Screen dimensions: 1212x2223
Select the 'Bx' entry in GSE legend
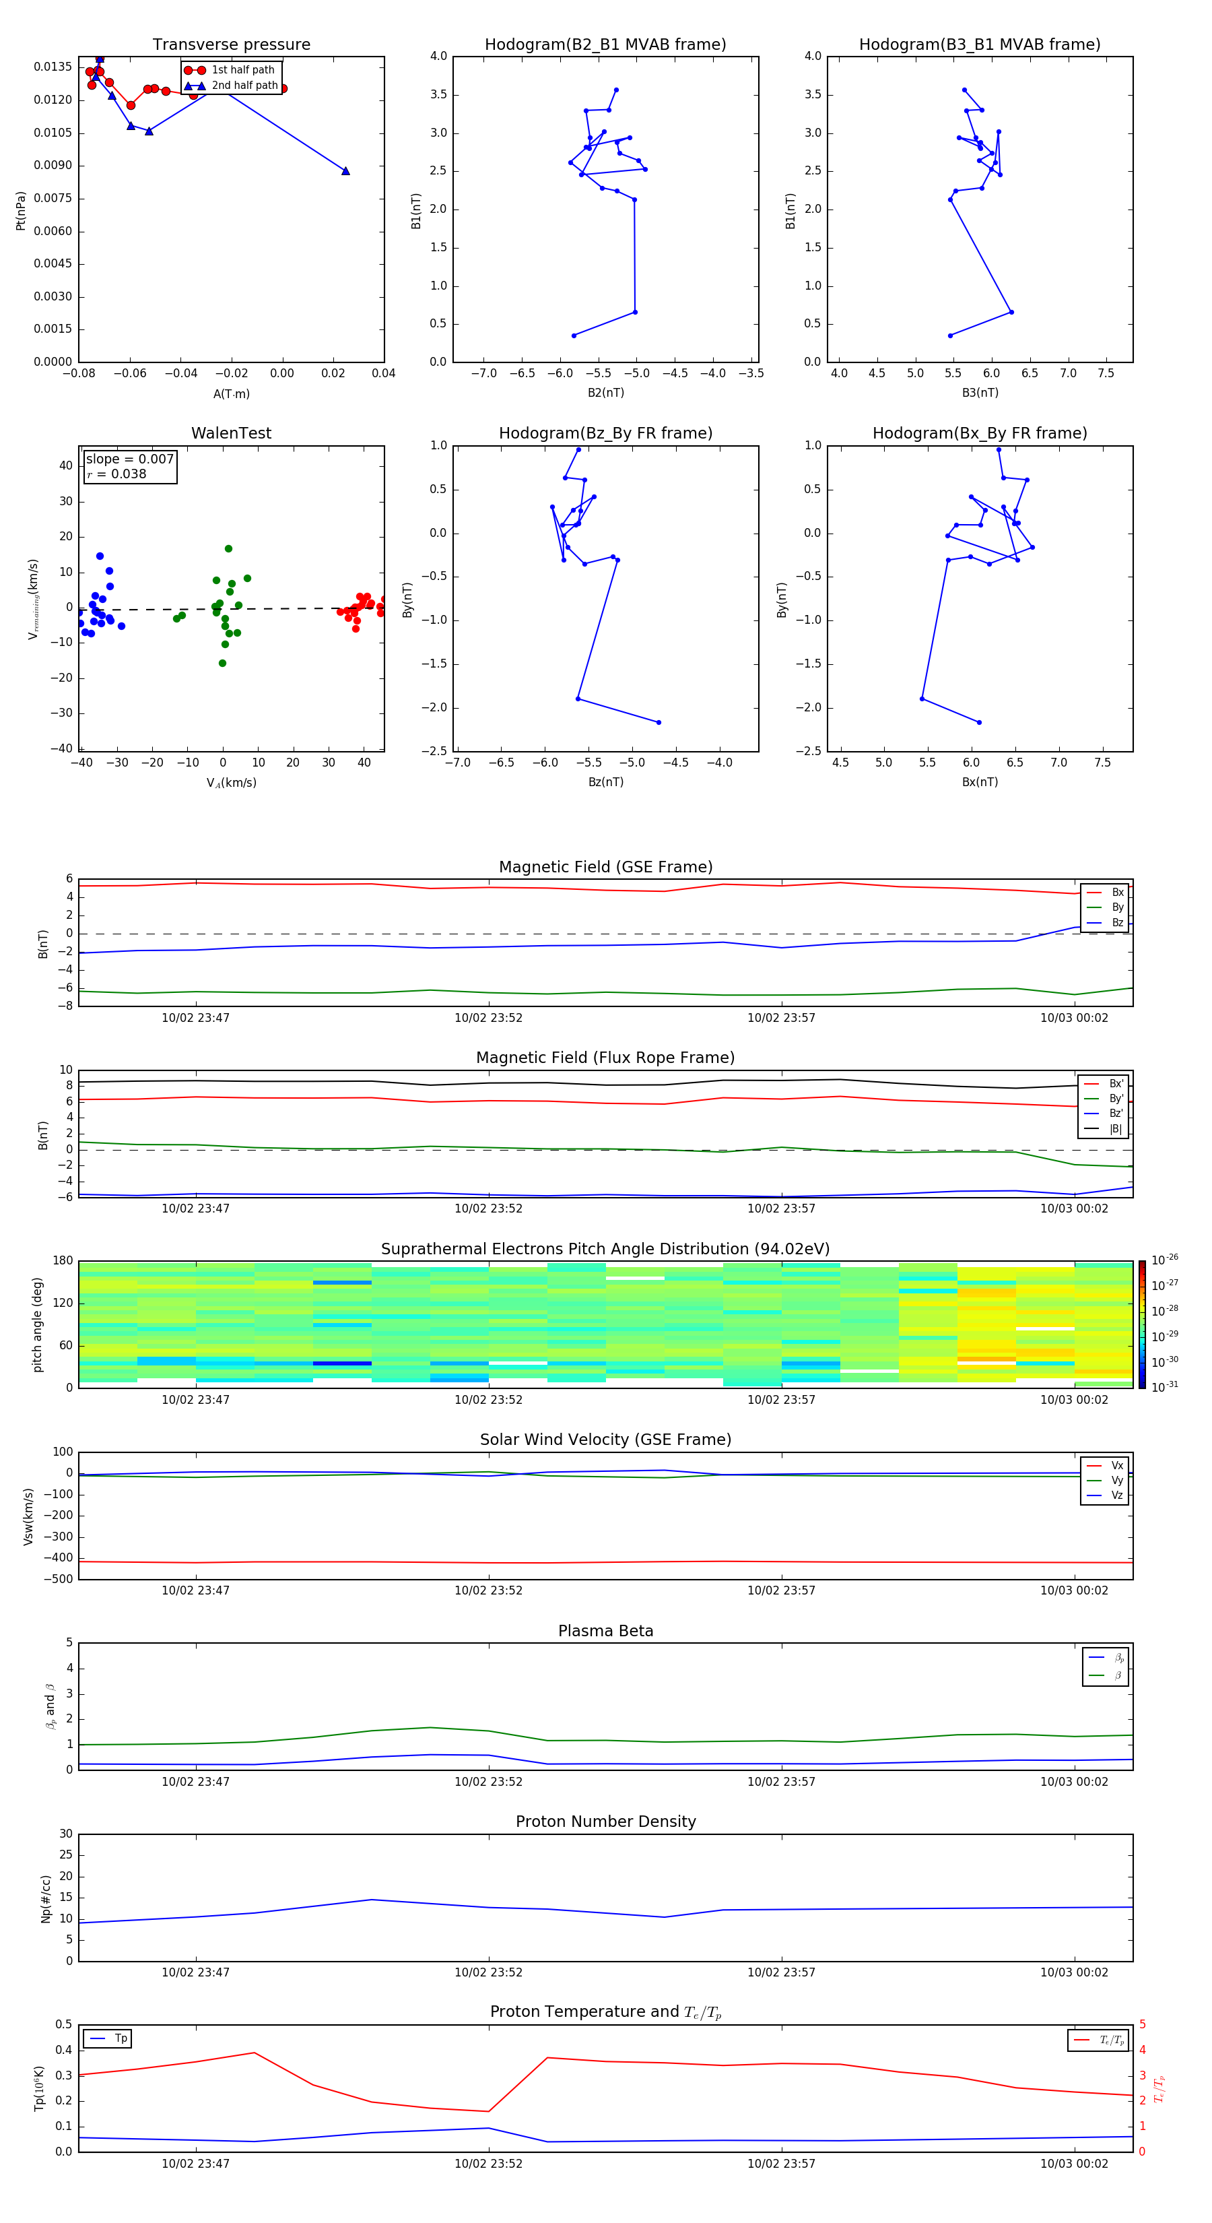(1105, 893)
